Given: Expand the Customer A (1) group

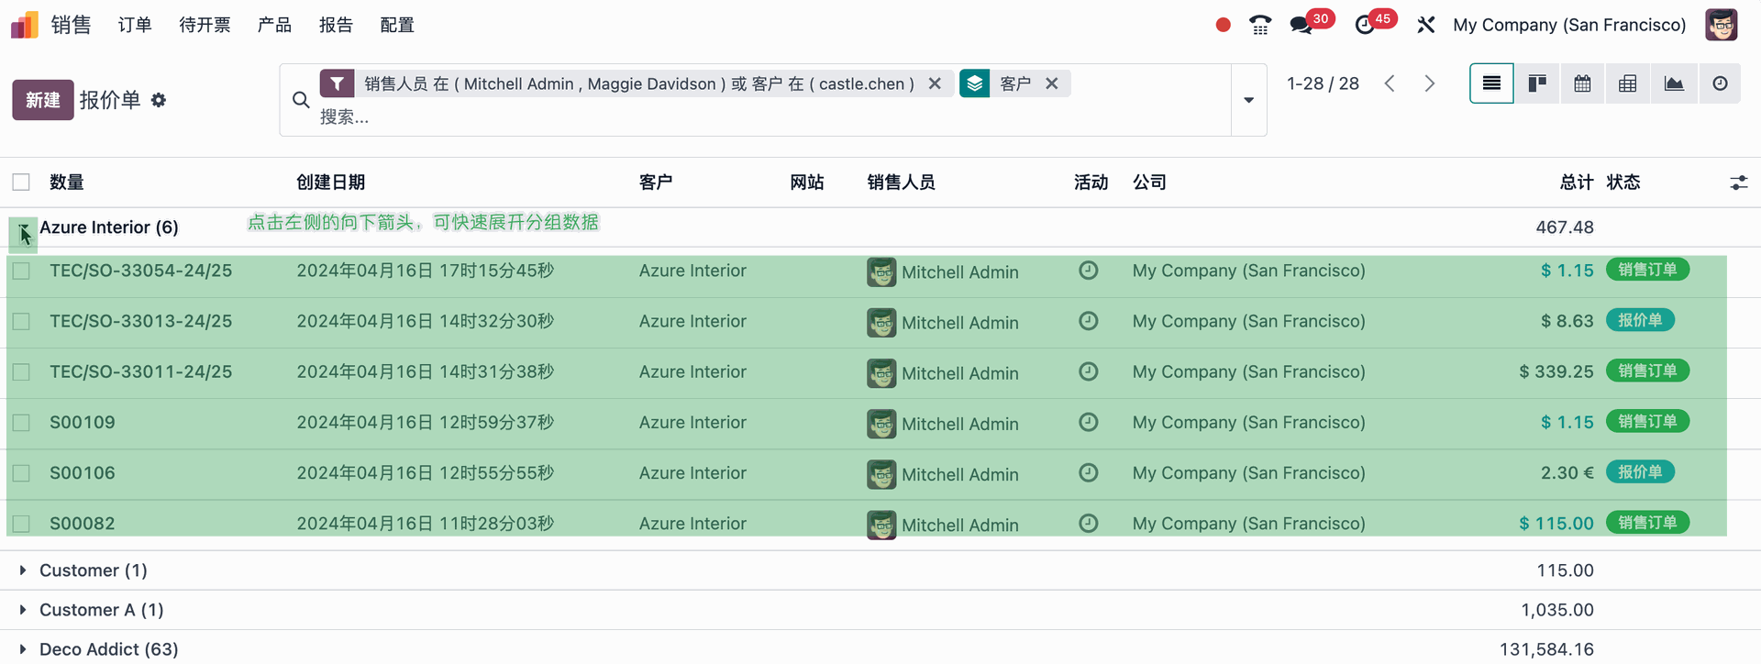Looking at the screenshot, I should (x=23, y=610).
